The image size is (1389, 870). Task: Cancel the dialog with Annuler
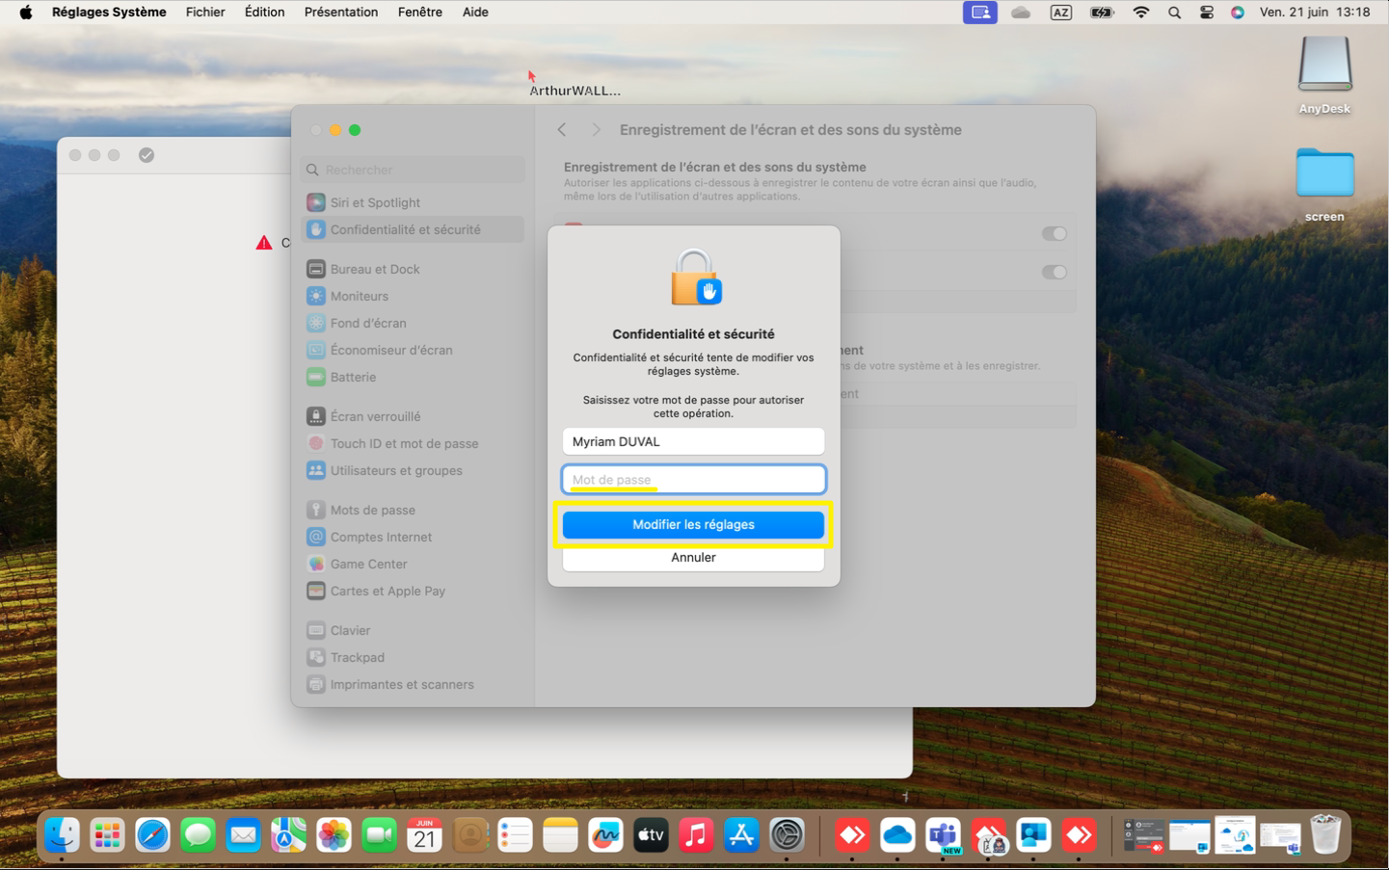(x=693, y=558)
